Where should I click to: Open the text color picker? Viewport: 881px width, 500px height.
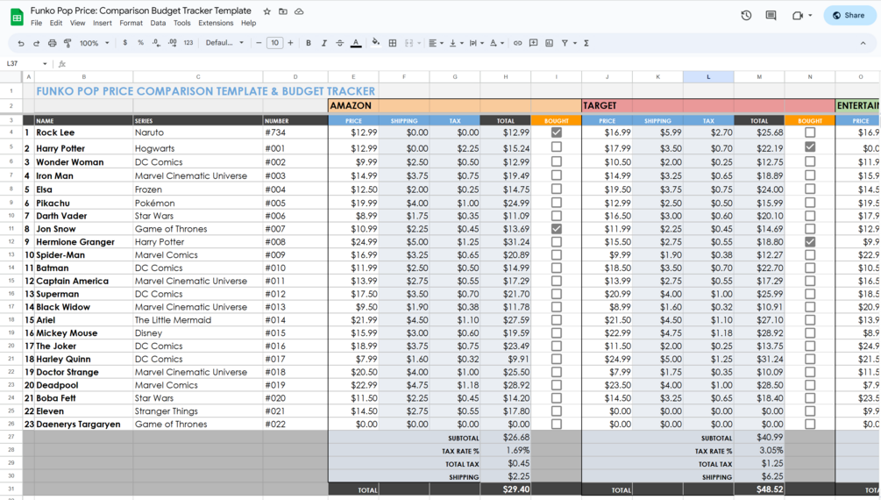point(356,43)
